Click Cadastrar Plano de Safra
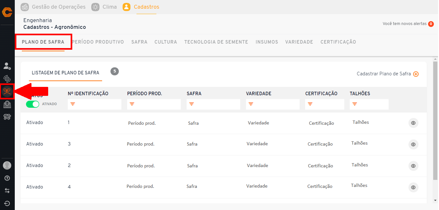The width and height of the screenshot is (439, 210). pyautogui.click(x=388, y=74)
